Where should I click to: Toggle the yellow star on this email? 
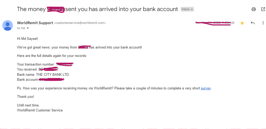click(242, 23)
